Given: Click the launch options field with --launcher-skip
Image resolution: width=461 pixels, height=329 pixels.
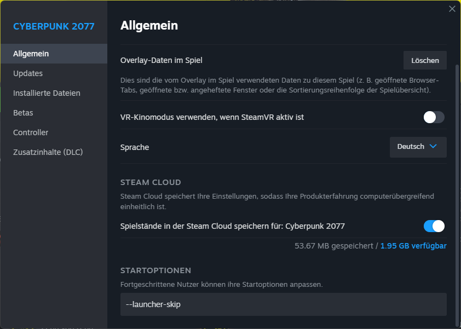Looking at the screenshot, I should coord(284,304).
